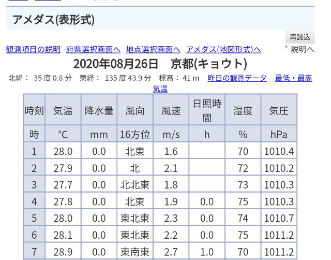
Task: Click the m/s unit cell
Action: click(x=171, y=134)
